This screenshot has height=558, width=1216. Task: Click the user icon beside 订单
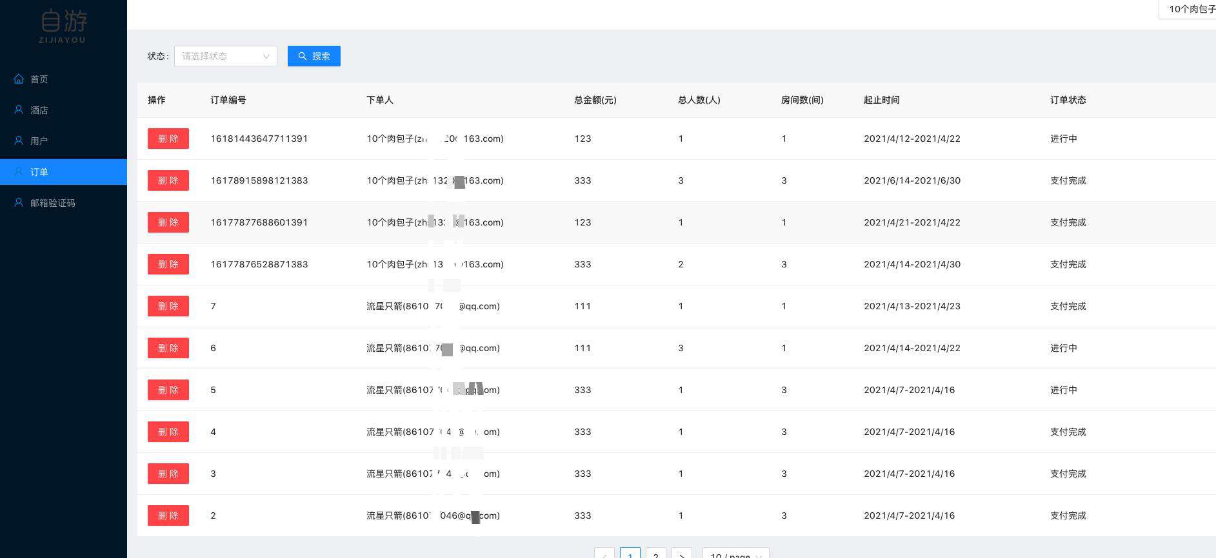click(19, 172)
